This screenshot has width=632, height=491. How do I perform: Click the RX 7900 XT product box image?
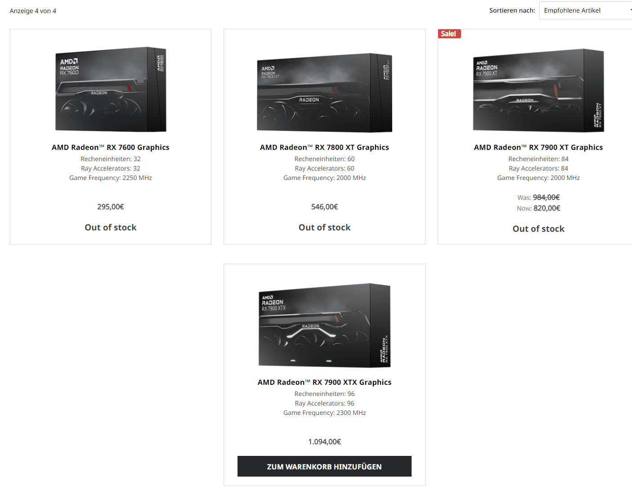point(538,90)
